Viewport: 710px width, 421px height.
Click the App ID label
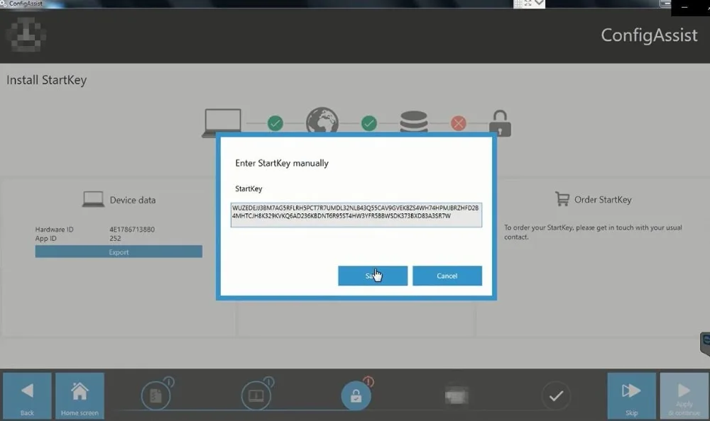45,238
